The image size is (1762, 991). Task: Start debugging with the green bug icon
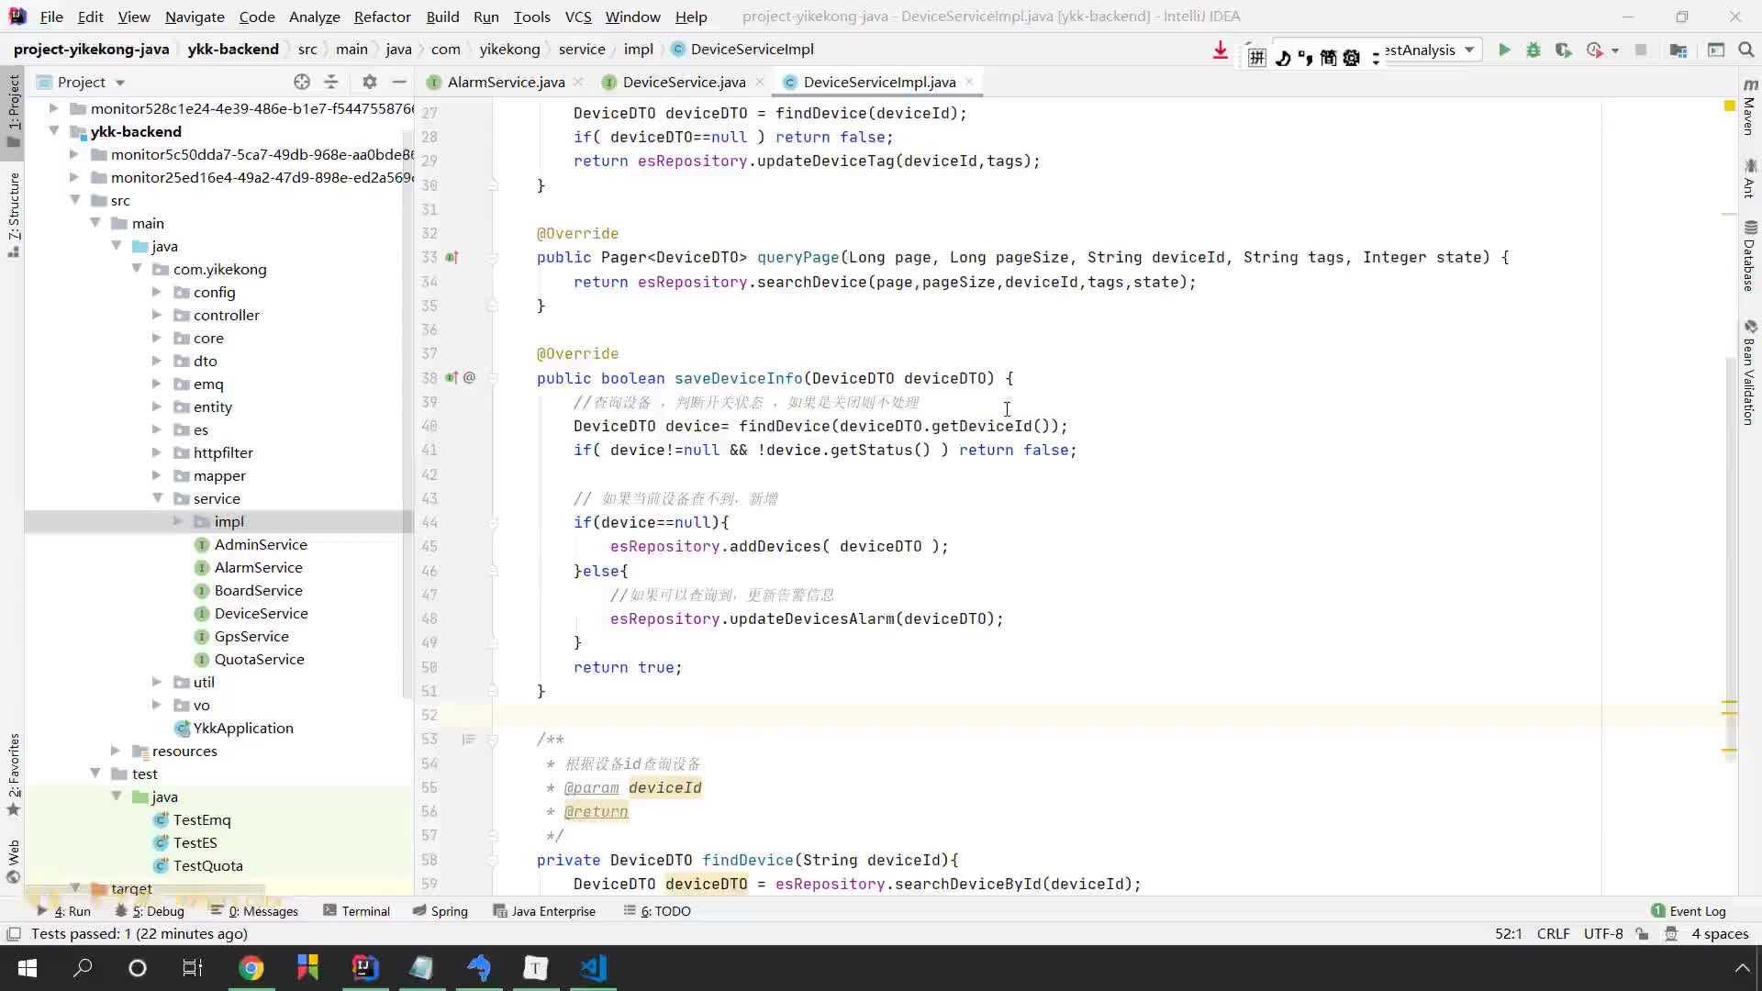[x=1533, y=50]
